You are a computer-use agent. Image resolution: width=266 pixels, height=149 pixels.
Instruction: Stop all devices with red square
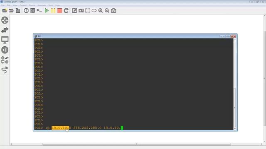click(x=59, y=11)
